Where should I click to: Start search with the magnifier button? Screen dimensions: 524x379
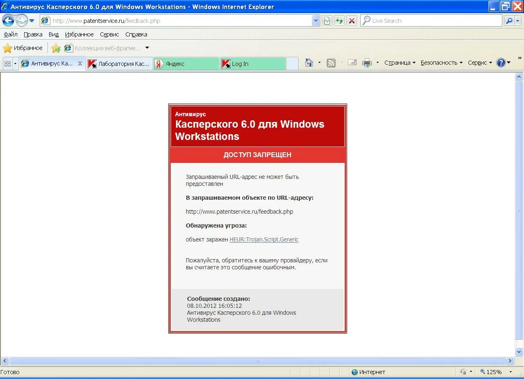[509, 20]
